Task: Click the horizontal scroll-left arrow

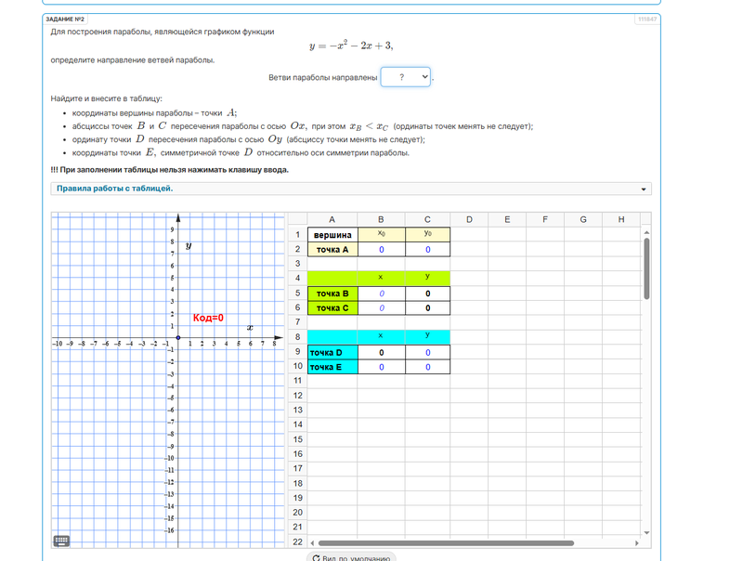Action: point(312,542)
